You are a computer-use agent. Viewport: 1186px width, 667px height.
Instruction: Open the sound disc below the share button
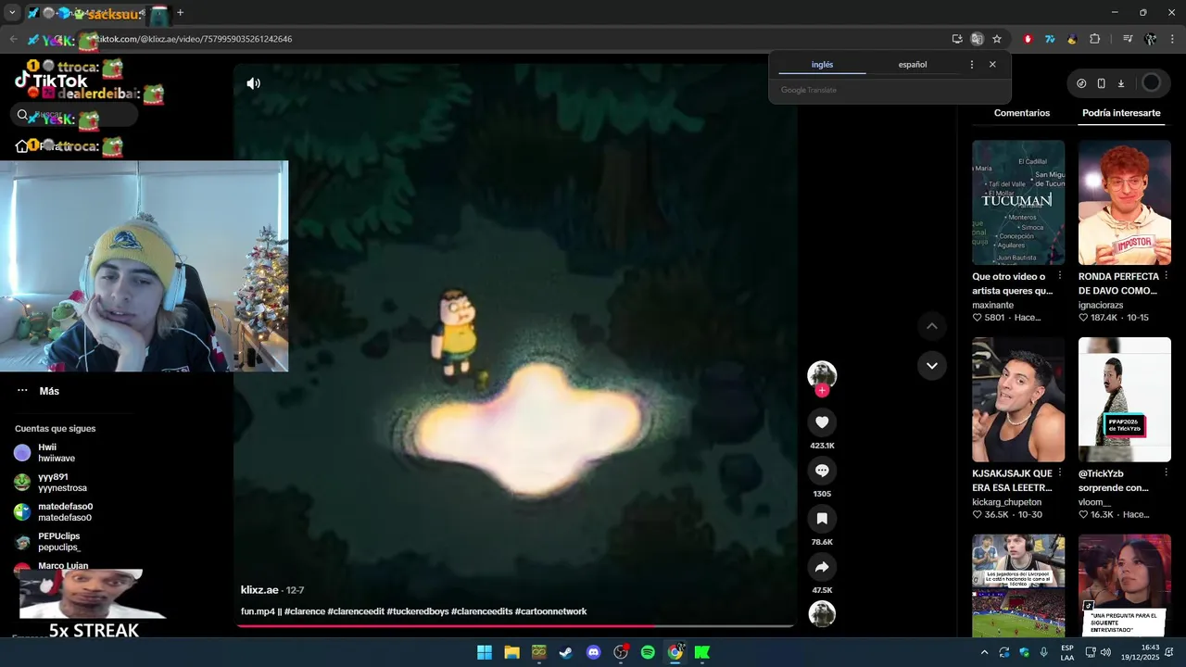(x=822, y=613)
